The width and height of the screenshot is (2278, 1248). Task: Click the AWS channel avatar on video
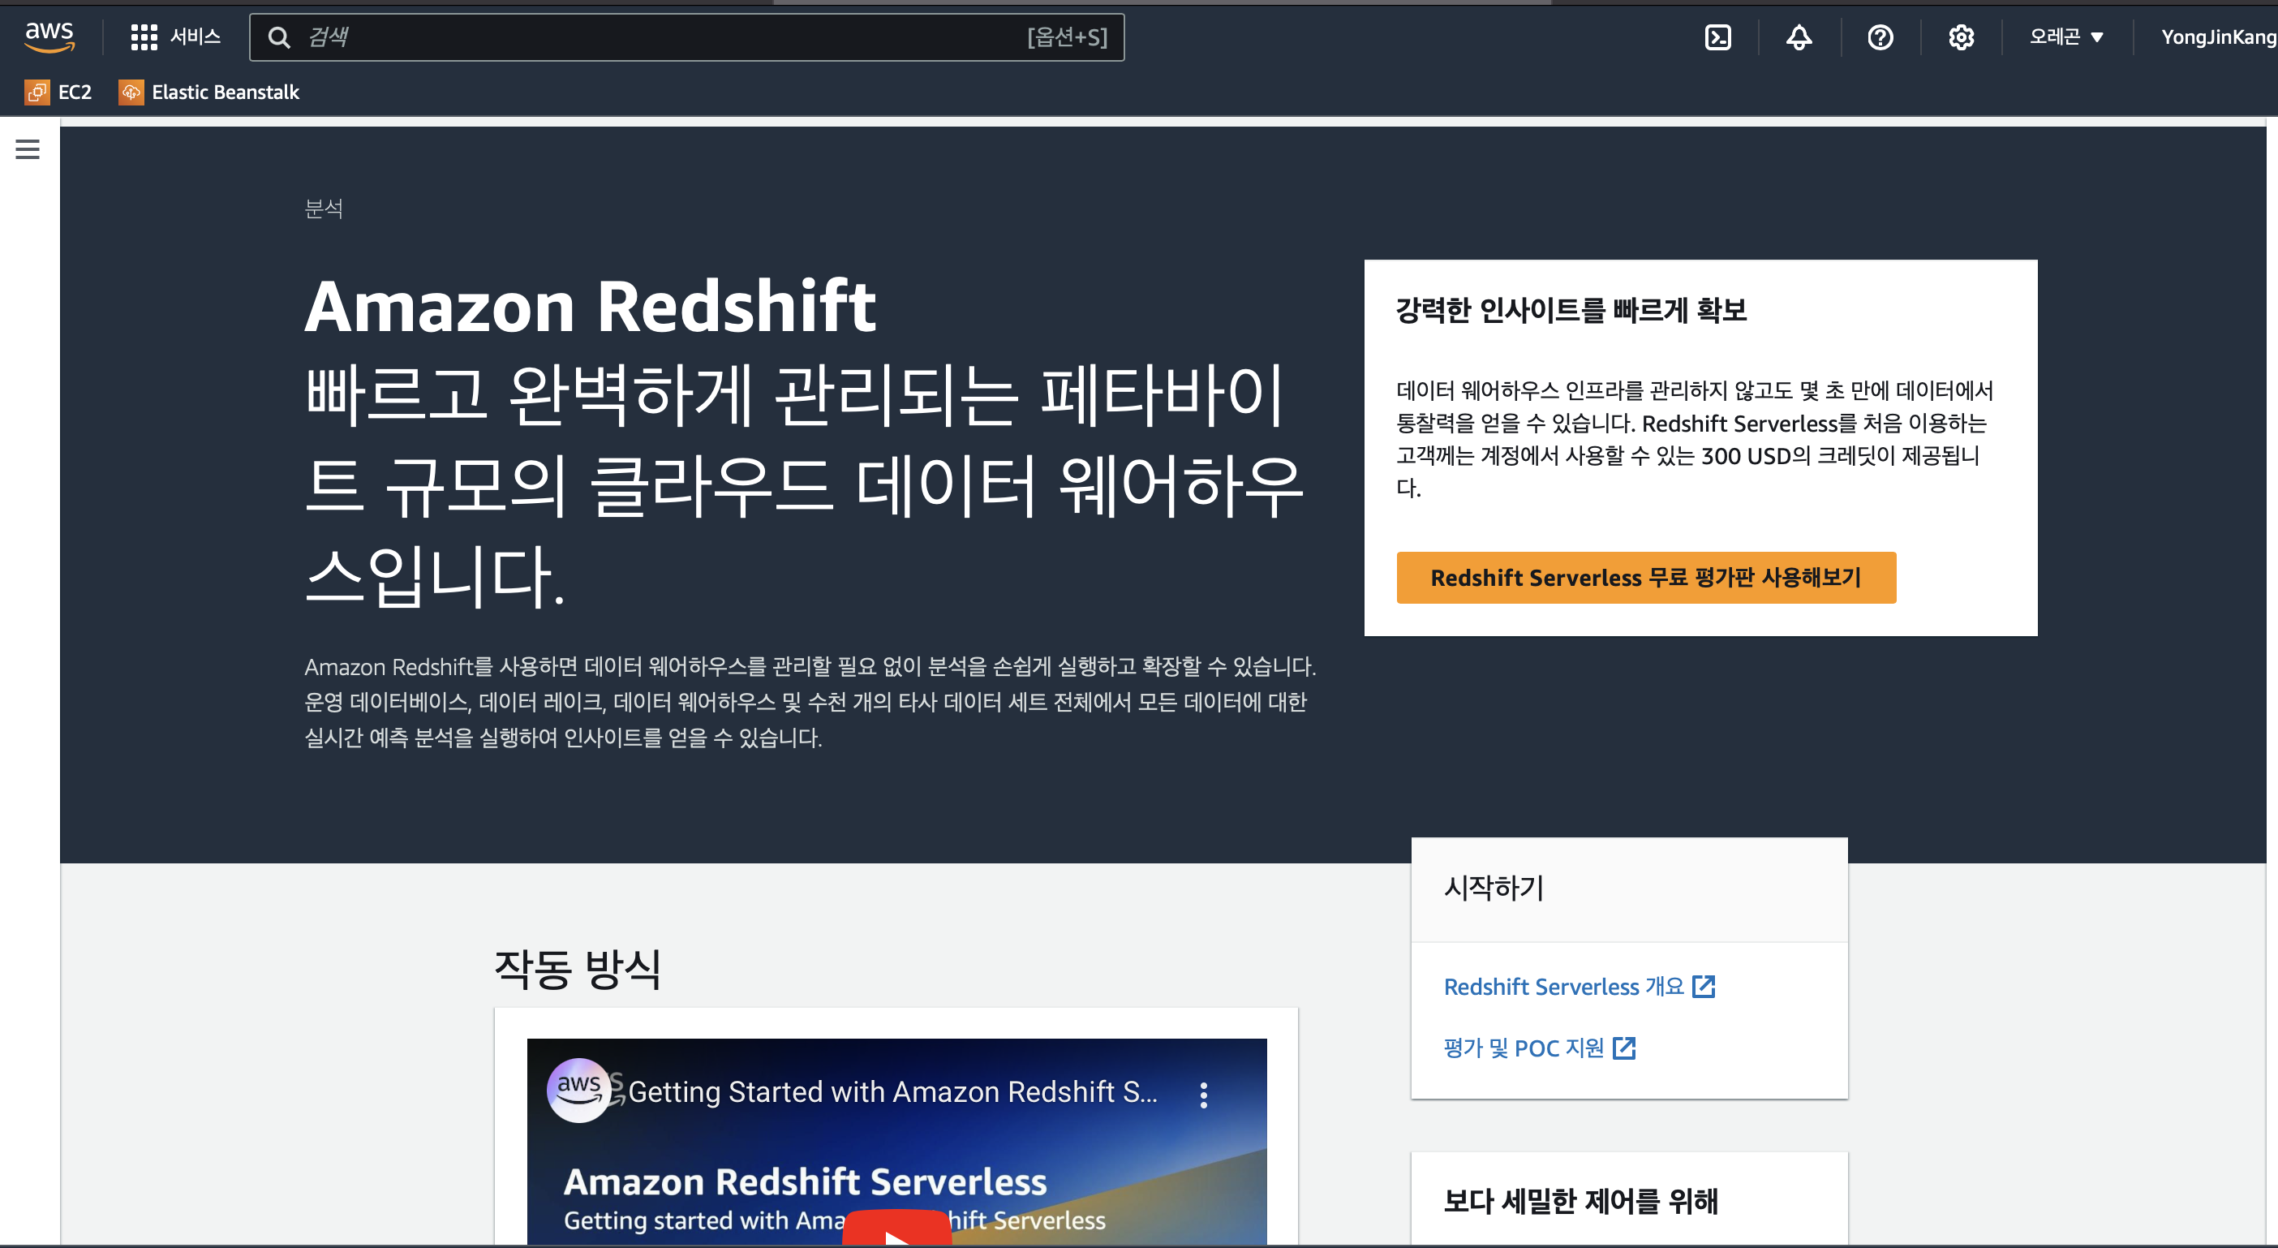578,1090
